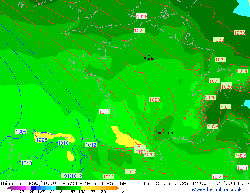
Task: Click legend value 141
Action: point(112,191)
